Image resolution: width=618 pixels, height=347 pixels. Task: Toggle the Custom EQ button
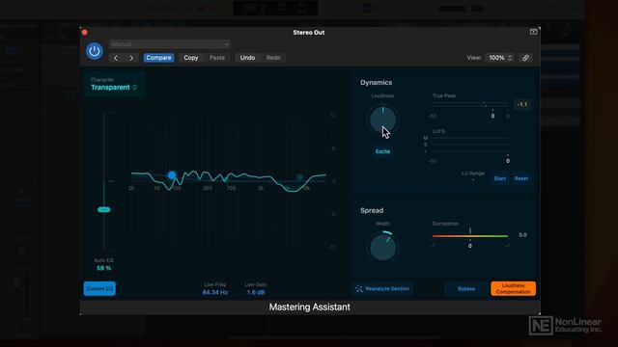tap(99, 289)
